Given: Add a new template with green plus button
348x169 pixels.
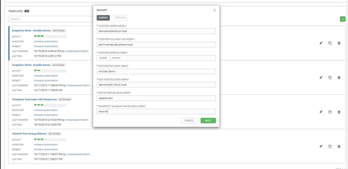Looking at the screenshot, I should [342, 19].
